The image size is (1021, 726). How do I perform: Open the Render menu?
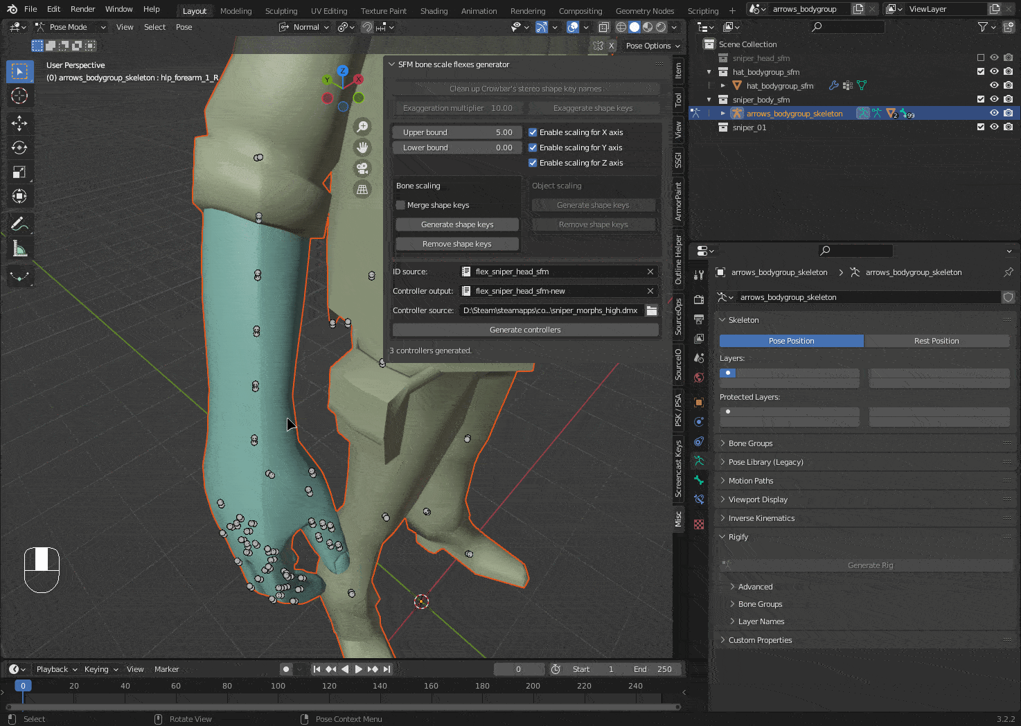(82, 9)
